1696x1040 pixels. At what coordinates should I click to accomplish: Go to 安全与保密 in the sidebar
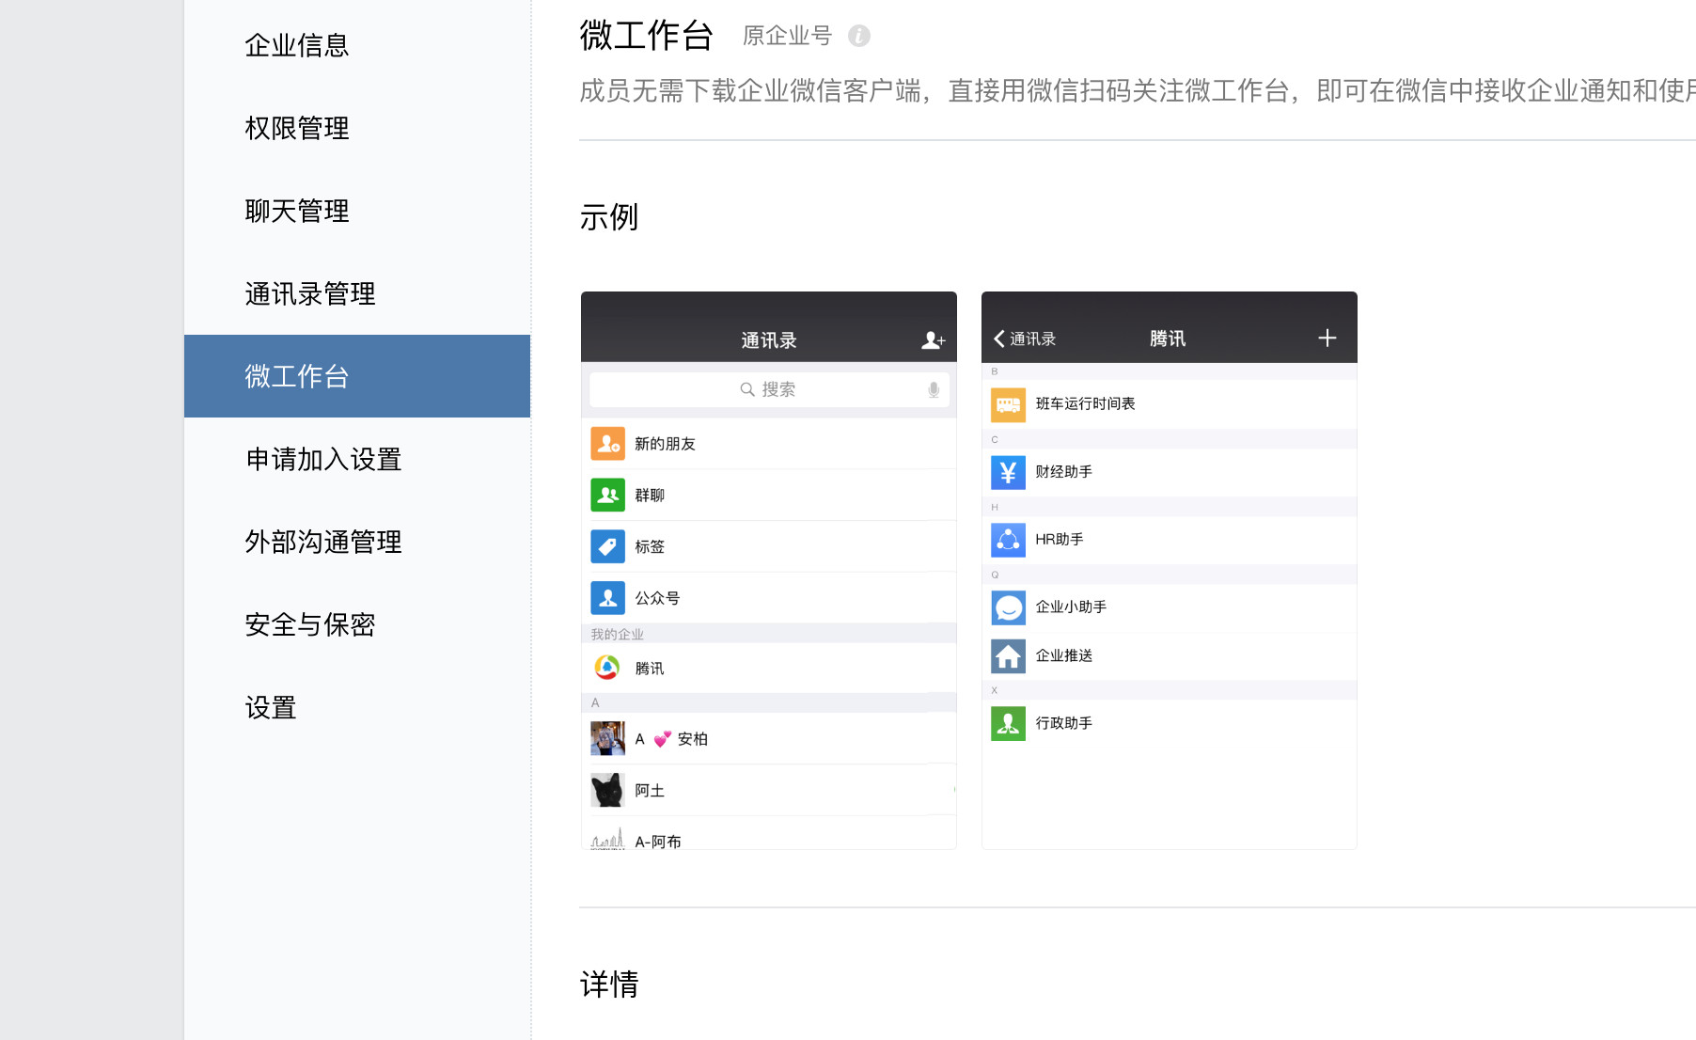point(357,624)
